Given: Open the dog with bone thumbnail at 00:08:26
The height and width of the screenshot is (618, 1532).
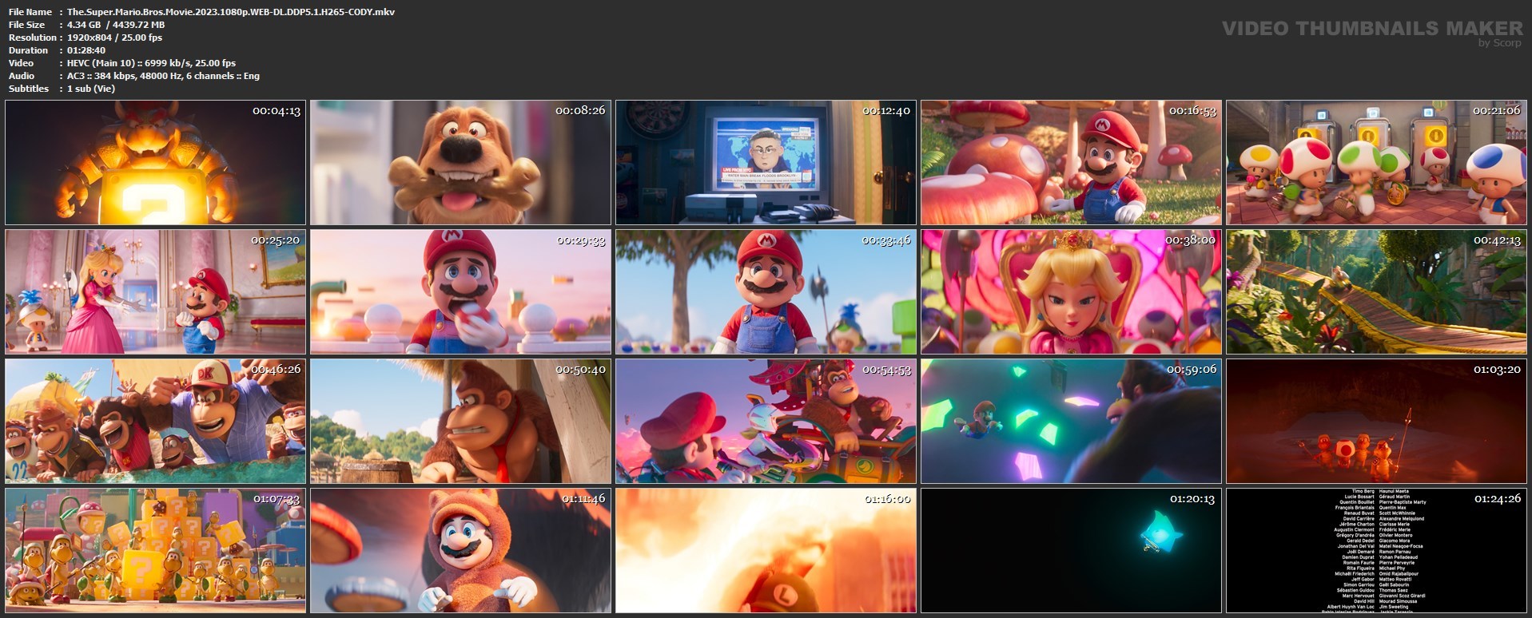Looking at the screenshot, I should click(460, 162).
